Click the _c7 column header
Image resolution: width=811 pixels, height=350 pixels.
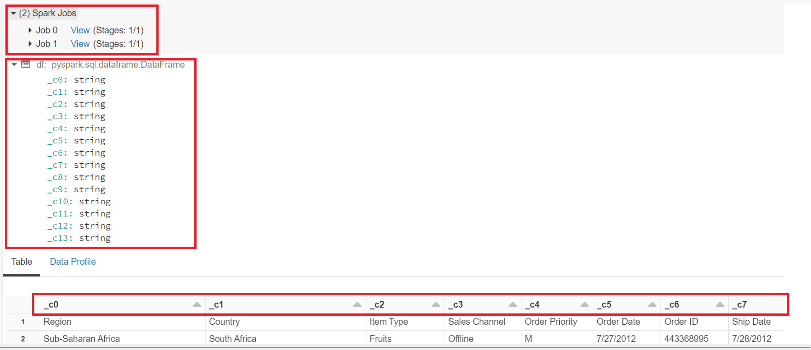click(x=741, y=305)
